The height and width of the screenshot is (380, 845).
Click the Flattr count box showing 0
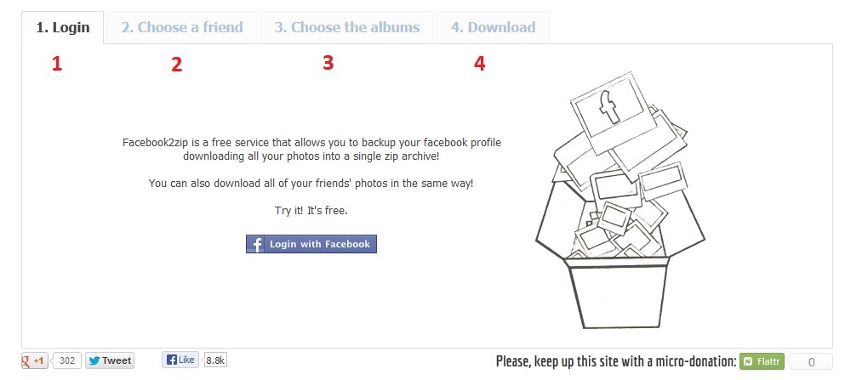click(x=812, y=362)
